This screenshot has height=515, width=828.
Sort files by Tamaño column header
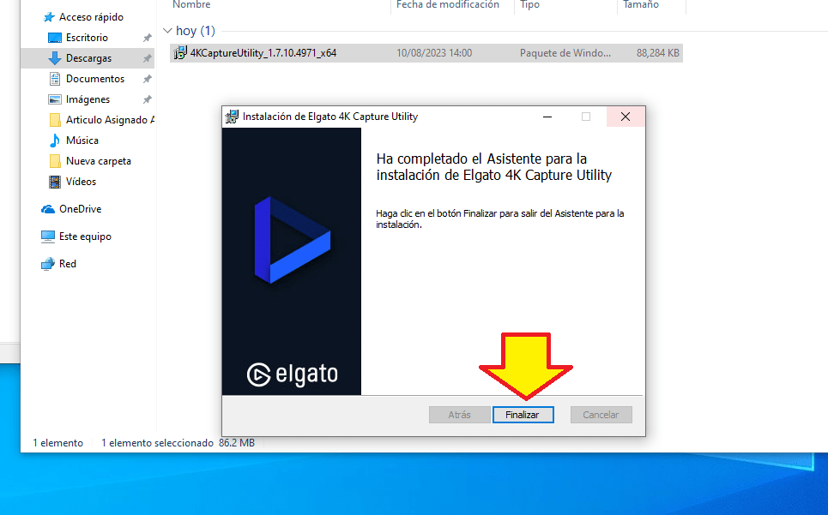[x=640, y=5]
